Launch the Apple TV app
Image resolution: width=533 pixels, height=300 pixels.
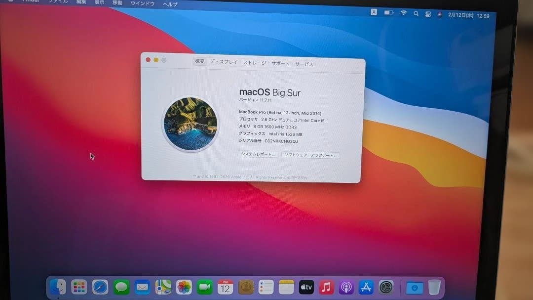[306, 287]
